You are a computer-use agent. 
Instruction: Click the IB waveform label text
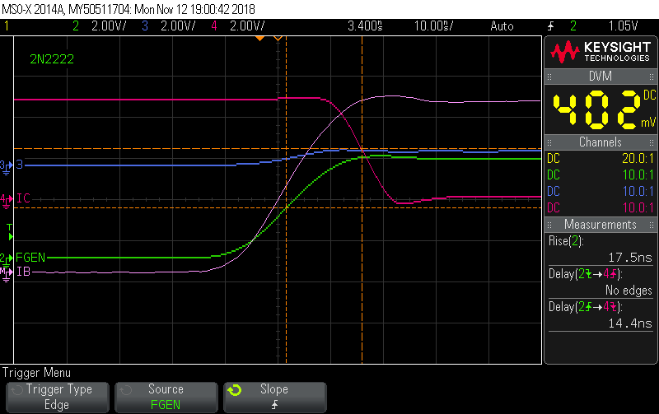coord(24,272)
